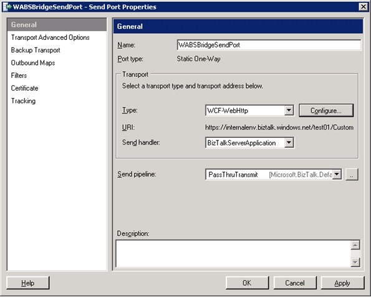This screenshot has height=297, width=371.
Task: Click inside the Description text box
Action: point(233,254)
